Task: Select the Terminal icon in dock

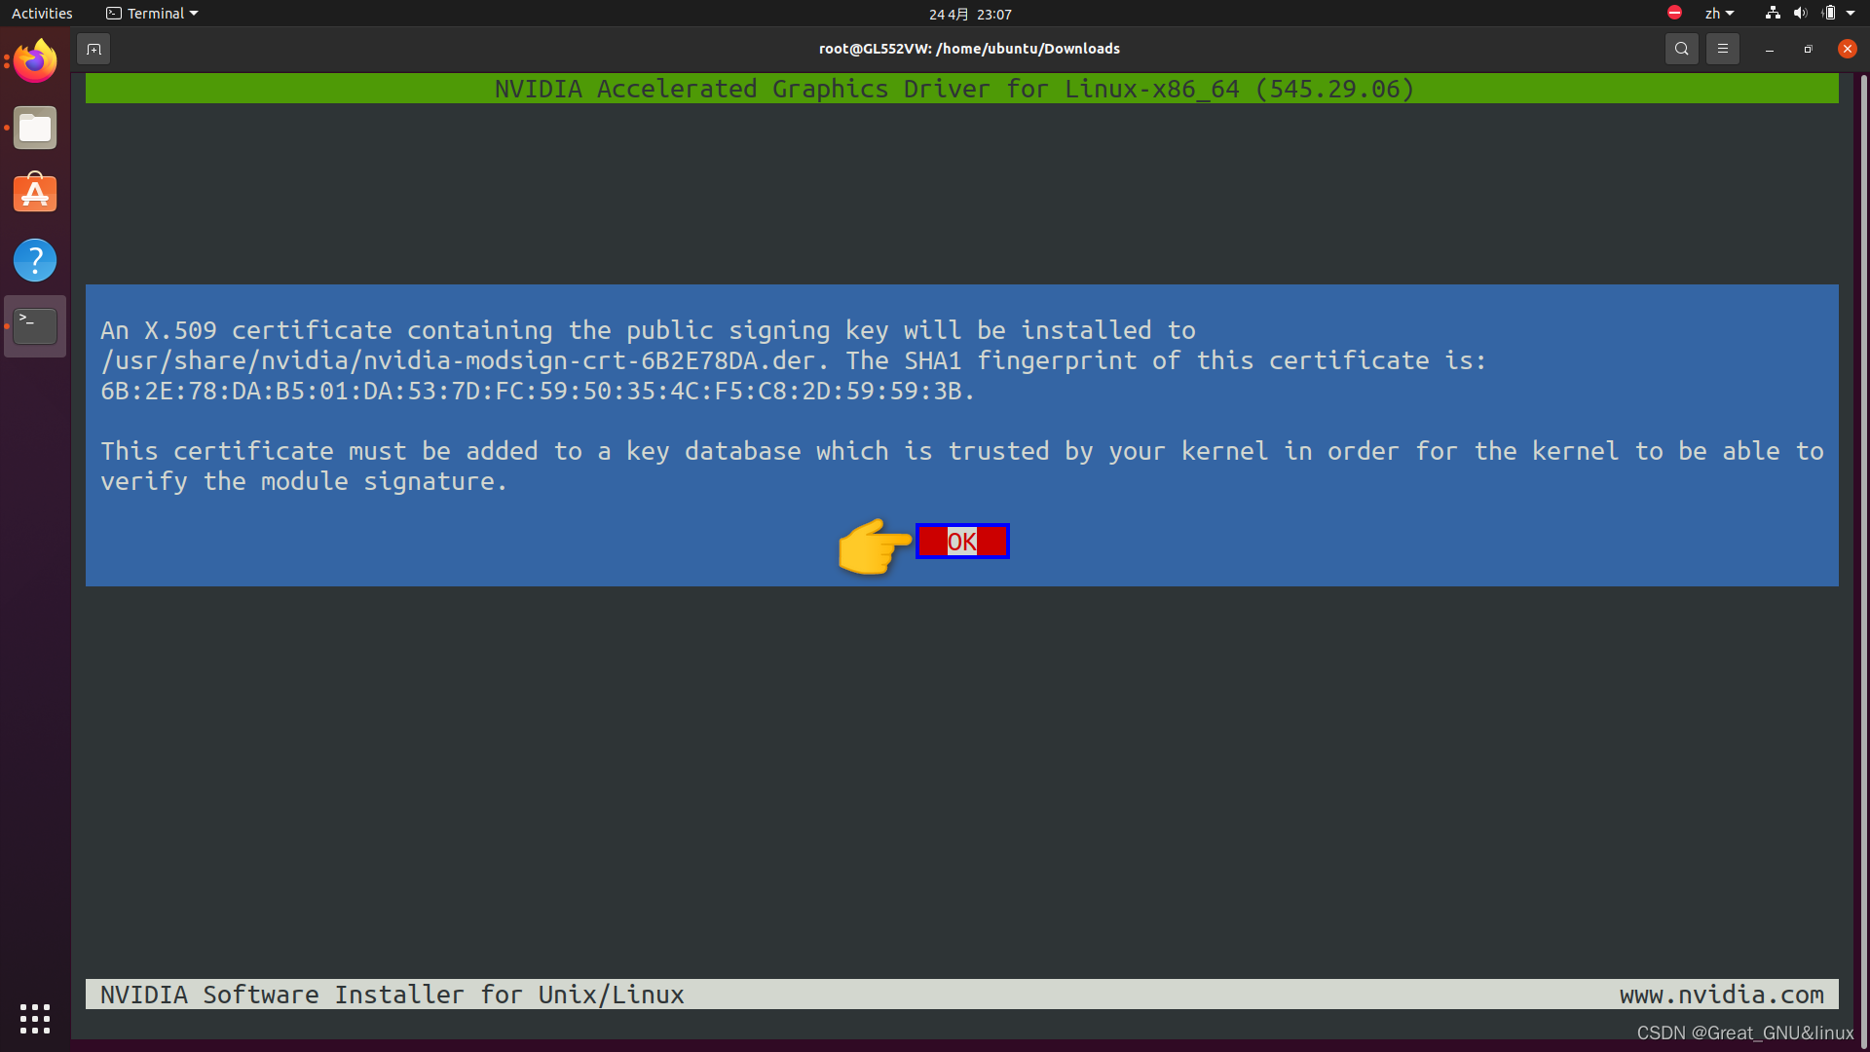Action: pos(35,326)
